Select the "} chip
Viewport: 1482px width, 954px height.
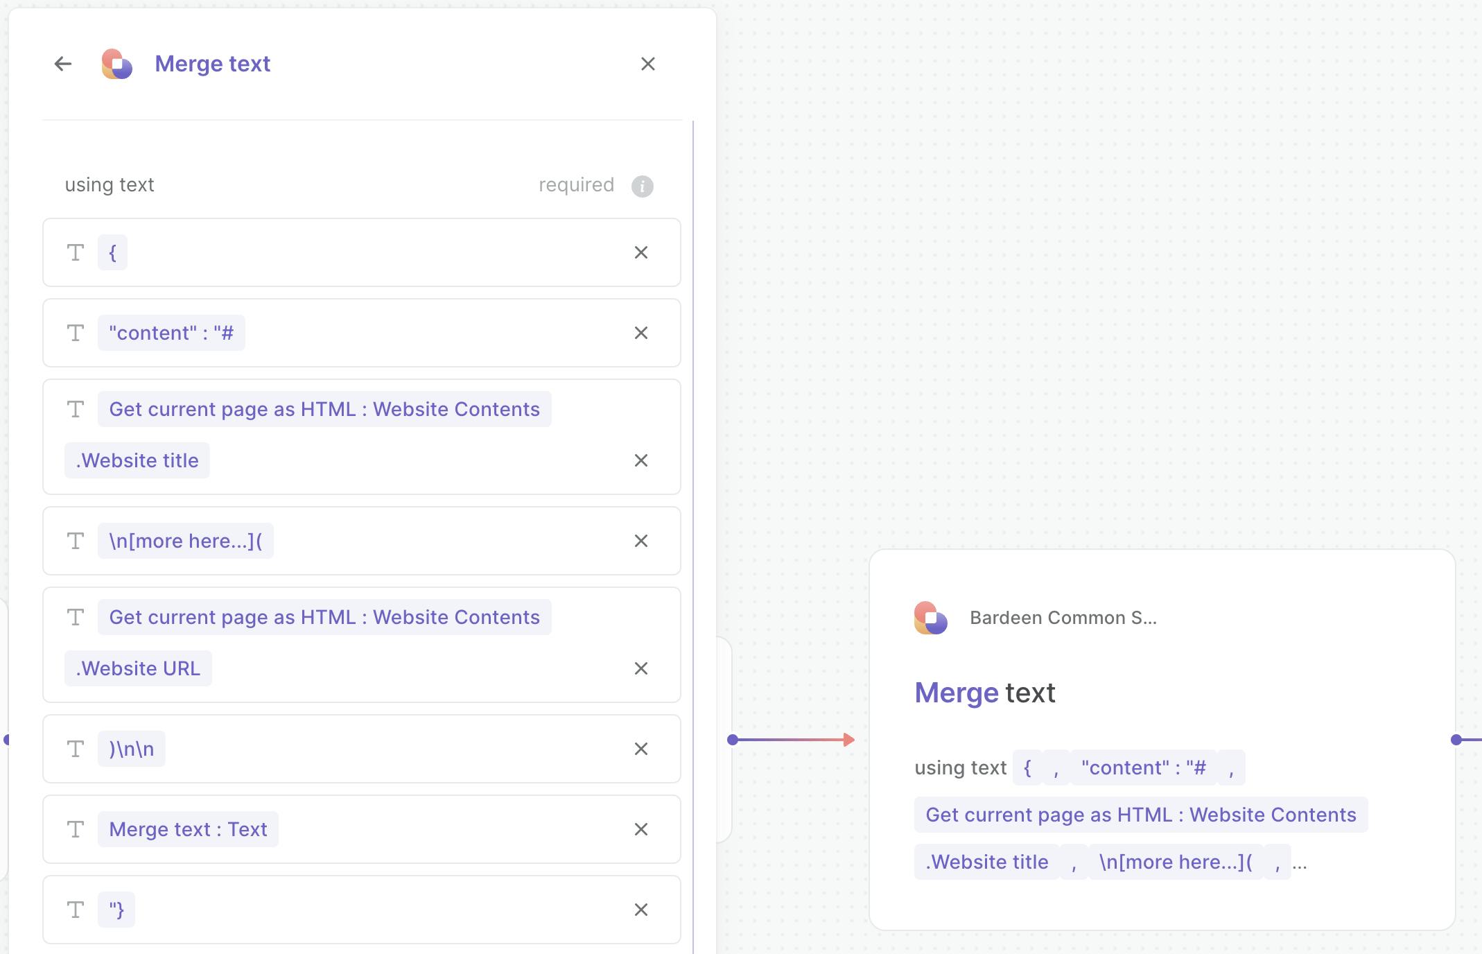[x=116, y=910]
